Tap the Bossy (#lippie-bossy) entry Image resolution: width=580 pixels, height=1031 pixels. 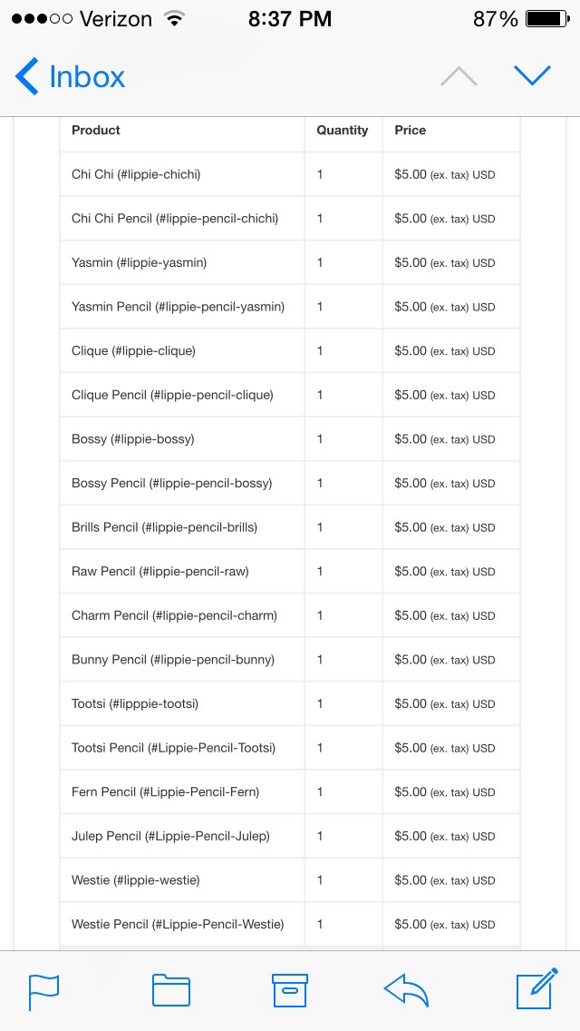pos(132,438)
